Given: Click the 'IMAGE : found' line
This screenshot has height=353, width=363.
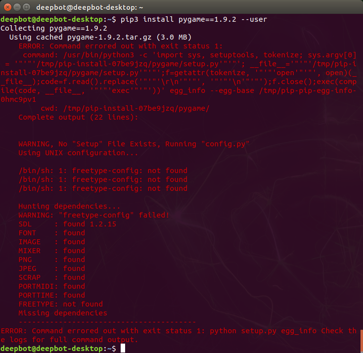Looking at the screenshot, I should click(51, 242).
